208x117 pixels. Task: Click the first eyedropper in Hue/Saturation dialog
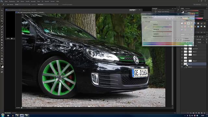pos(176,40)
